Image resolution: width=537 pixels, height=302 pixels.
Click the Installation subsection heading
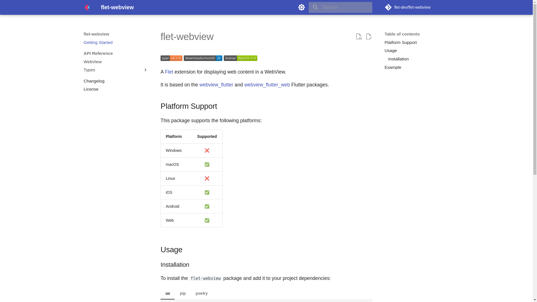click(x=175, y=265)
